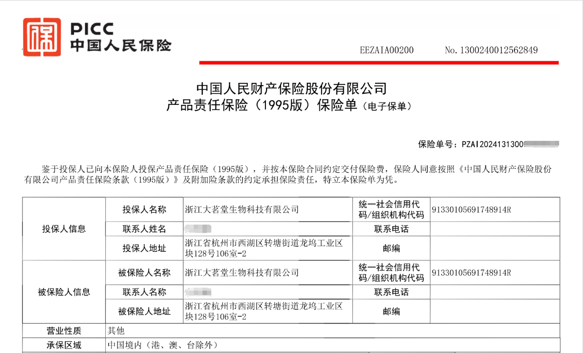The image size is (583, 353).
Task: Click the 产品责任保险（1995版）保险单 heading
Action: (261, 106)
